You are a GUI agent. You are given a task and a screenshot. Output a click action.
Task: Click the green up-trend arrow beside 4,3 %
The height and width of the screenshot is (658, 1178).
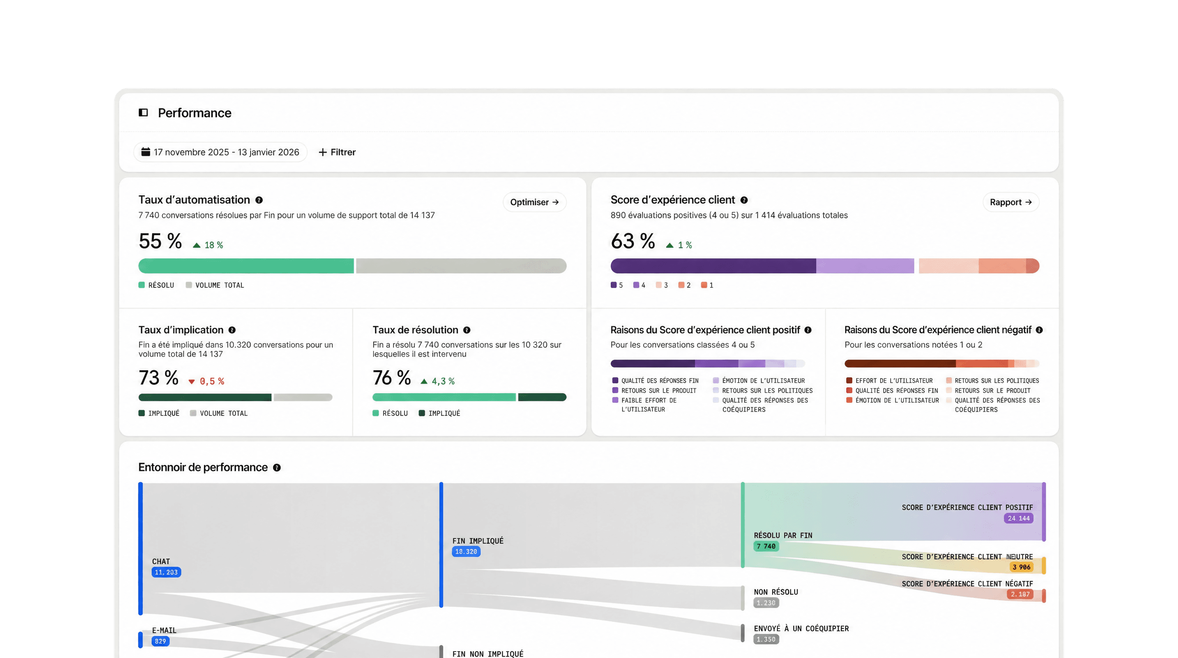[424, 381]
